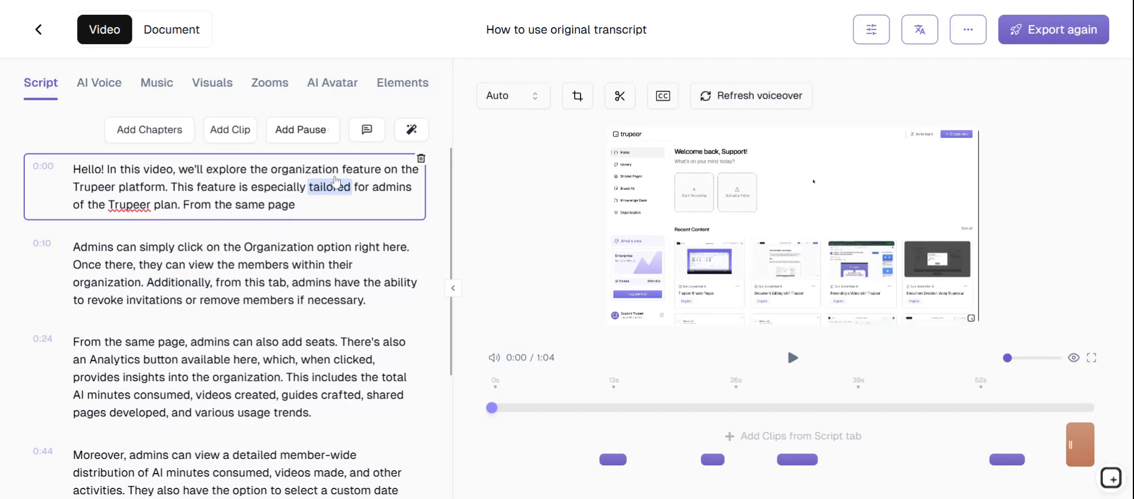Click Refresh voiceover button
This screenshot has height=499, width=1134.
point(751,96)
